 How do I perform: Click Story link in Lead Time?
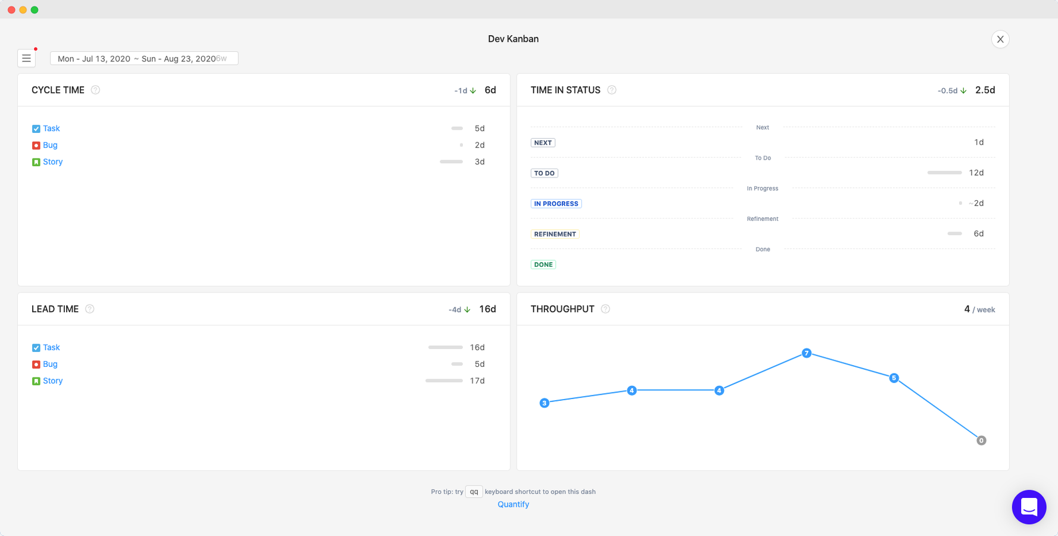pyautogui.click(x=52, y=381)
